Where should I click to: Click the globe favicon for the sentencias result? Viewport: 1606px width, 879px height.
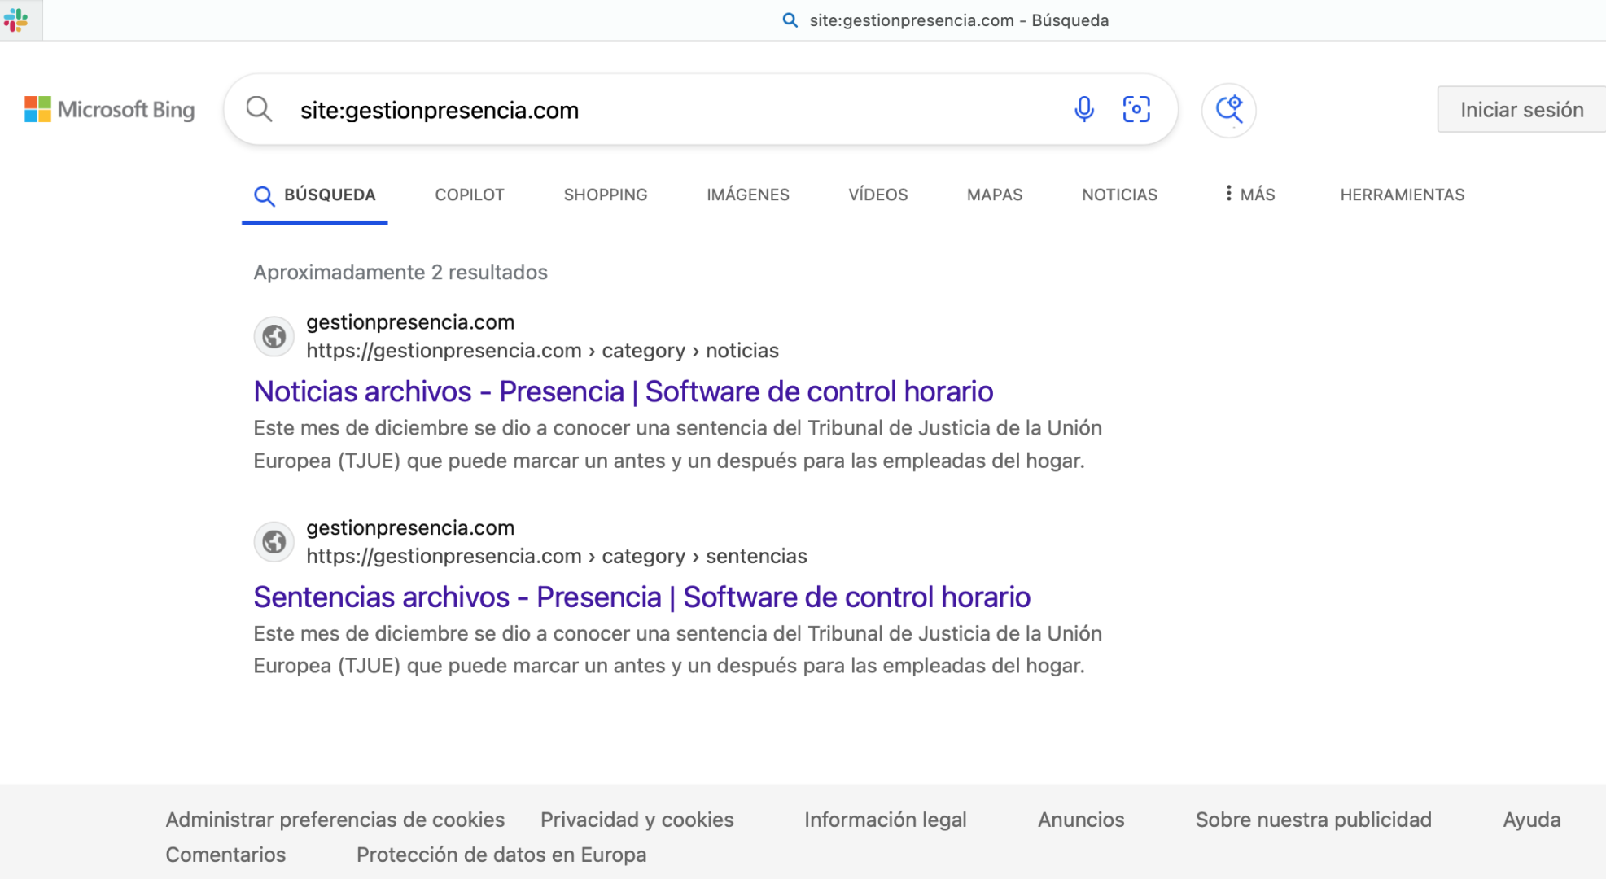point(274,541)
